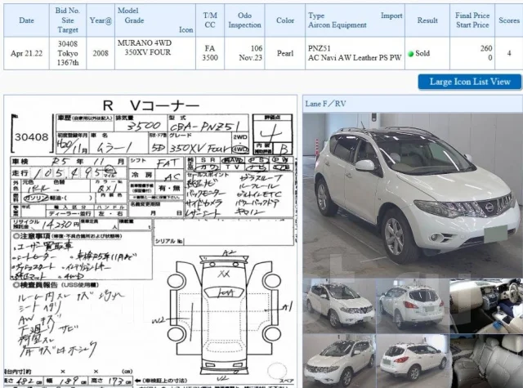Click the Date column header
The height and width of the screenshot is (388, 523).
click(x=26, y=20)
